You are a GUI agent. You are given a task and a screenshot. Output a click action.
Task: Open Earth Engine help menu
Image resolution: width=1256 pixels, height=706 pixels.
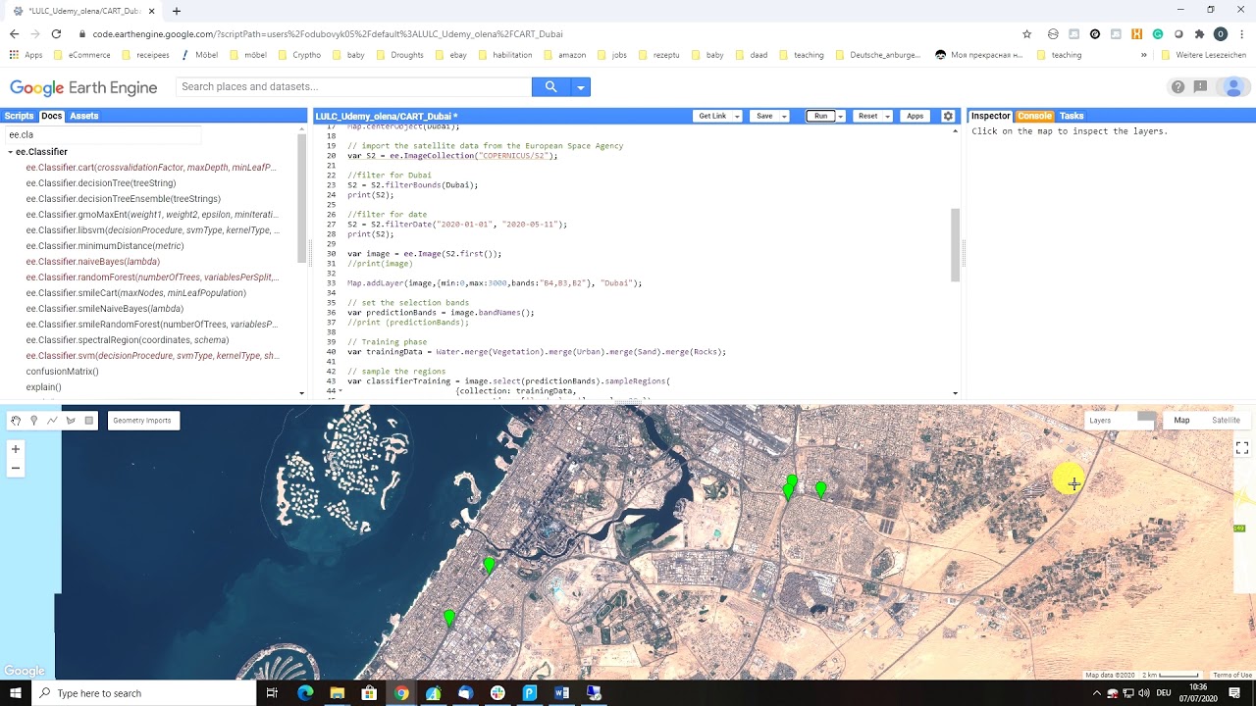[x=1177, y=87]
